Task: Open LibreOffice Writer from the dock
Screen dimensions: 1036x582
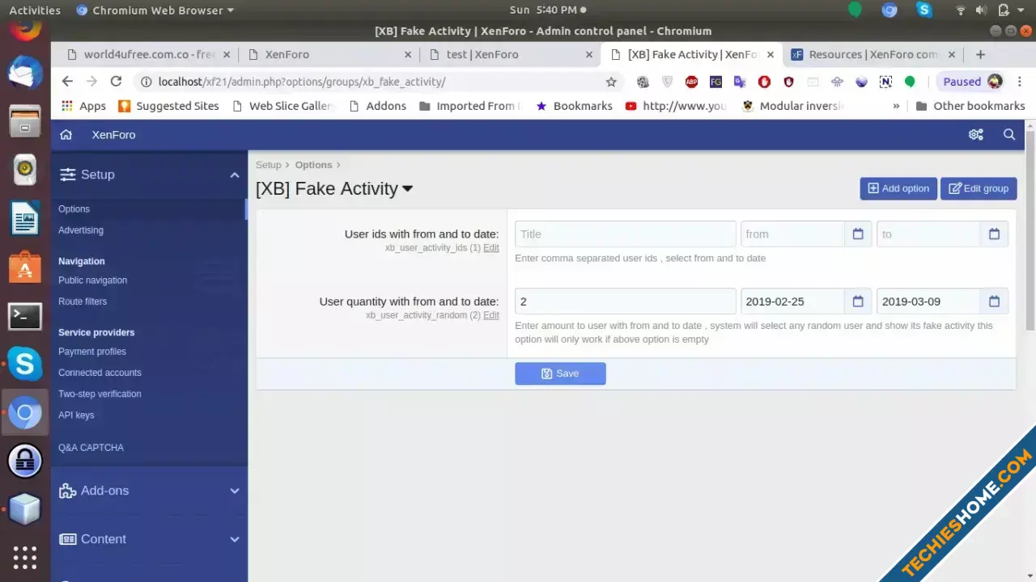Action: tap(25, 219)
